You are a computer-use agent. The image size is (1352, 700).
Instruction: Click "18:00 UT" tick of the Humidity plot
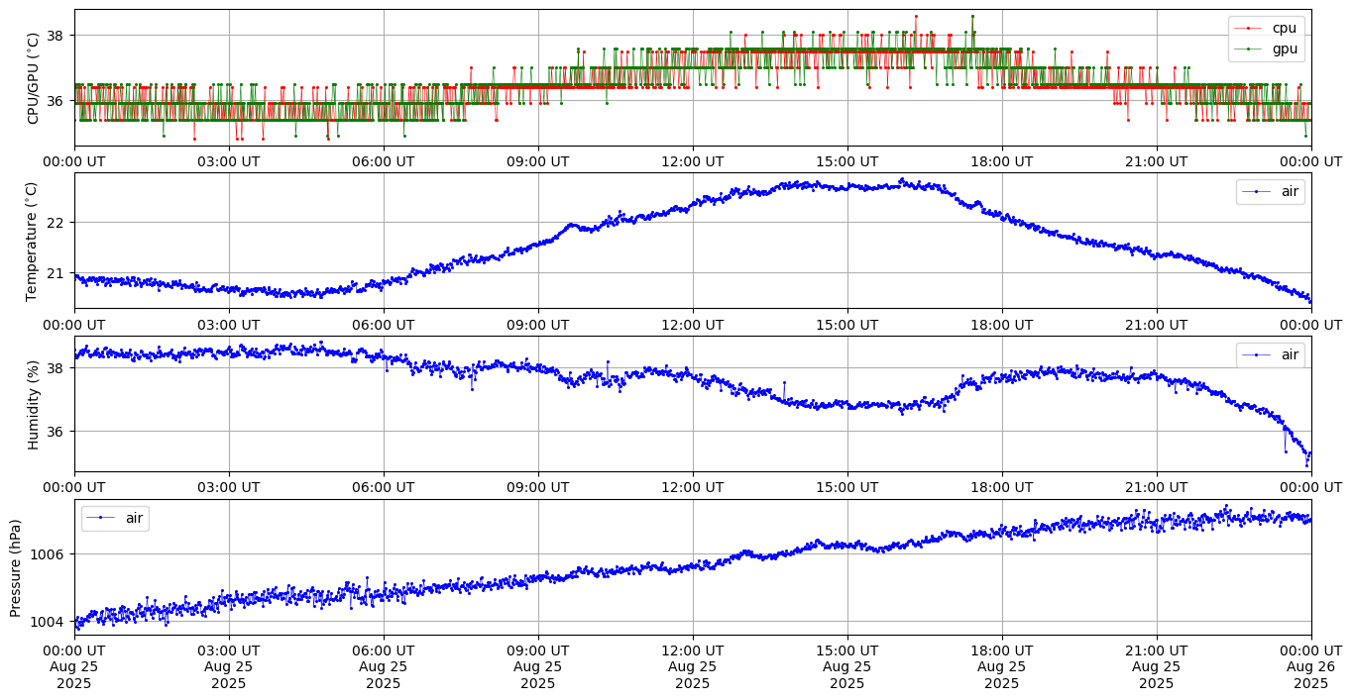pos(1002,488)
